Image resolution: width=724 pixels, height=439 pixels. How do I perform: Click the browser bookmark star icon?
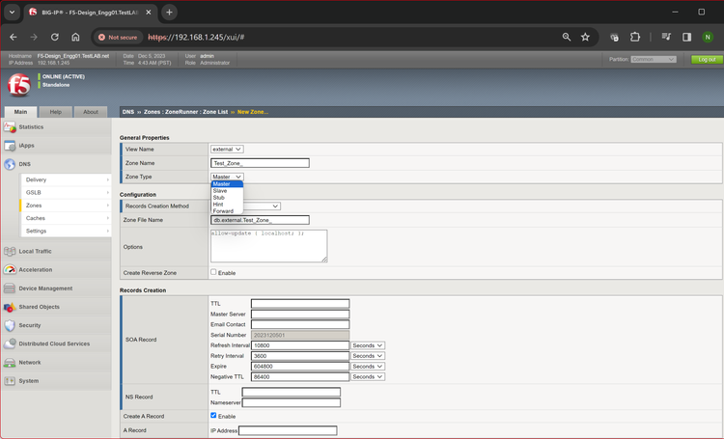coord(585,37)
